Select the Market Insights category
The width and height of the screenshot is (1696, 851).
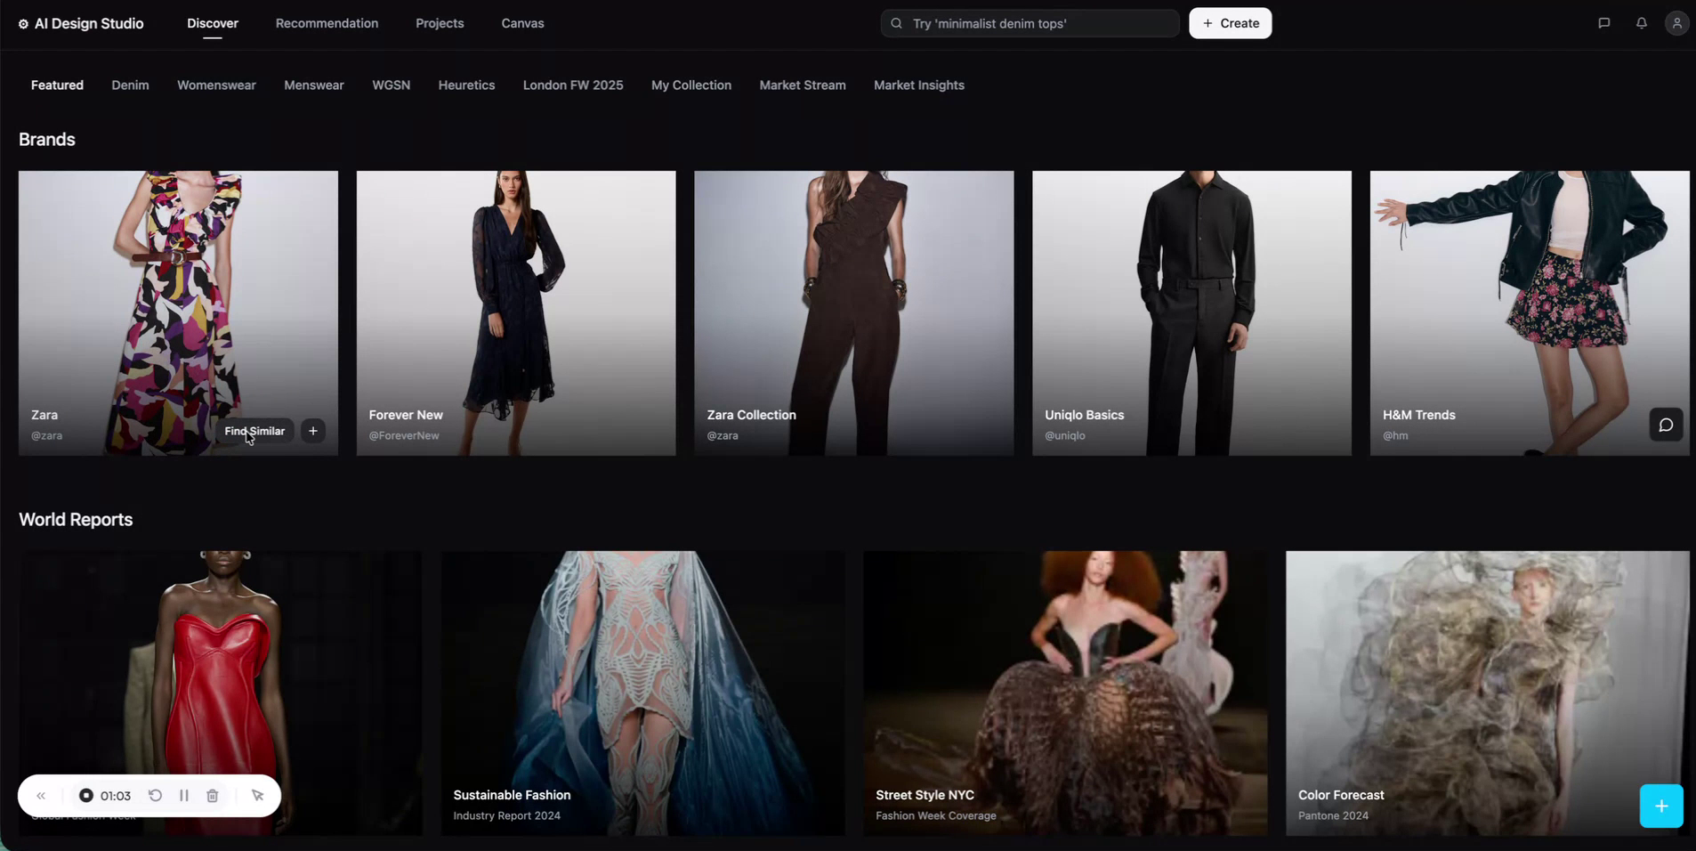(x=918, y=85)
